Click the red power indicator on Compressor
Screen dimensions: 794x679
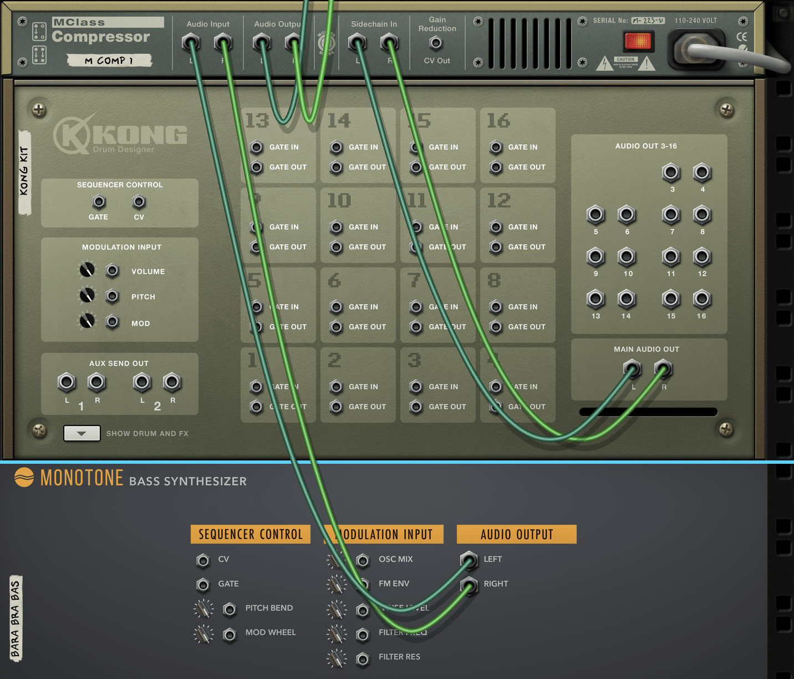click(x=638, y=41)
